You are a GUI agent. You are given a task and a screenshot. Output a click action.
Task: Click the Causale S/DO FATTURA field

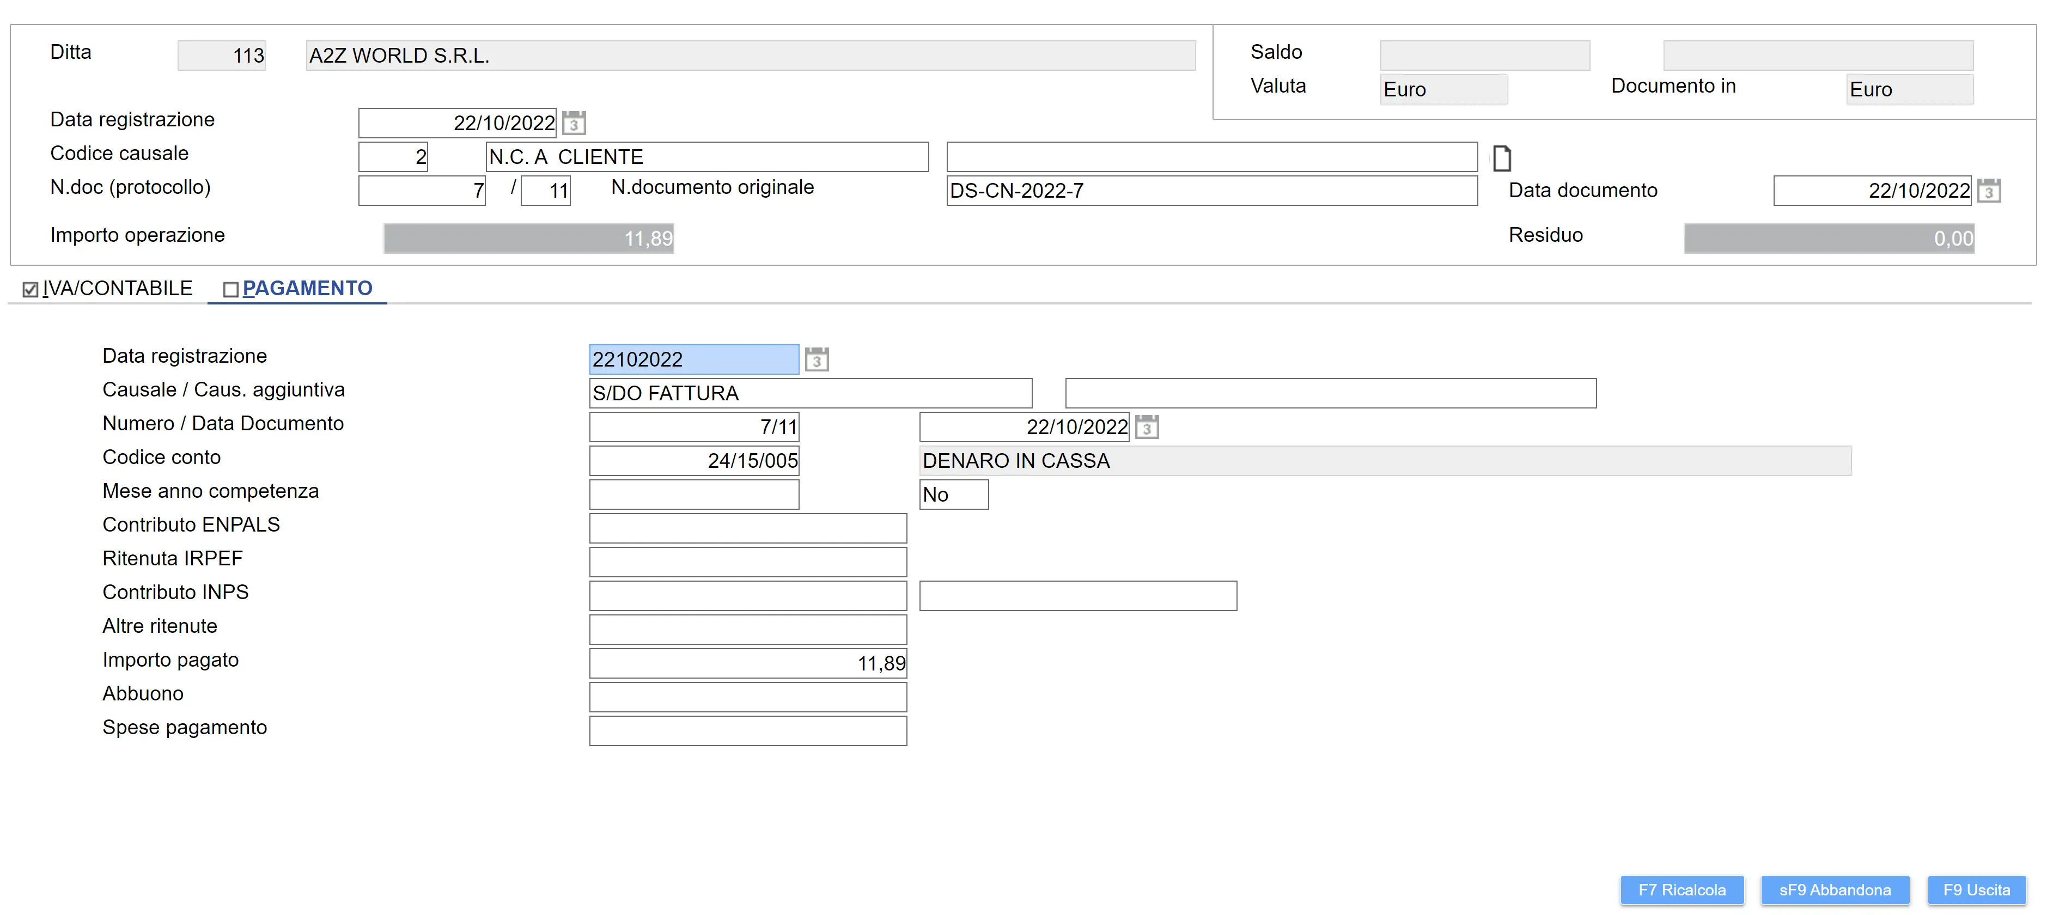tap(810, 393)
